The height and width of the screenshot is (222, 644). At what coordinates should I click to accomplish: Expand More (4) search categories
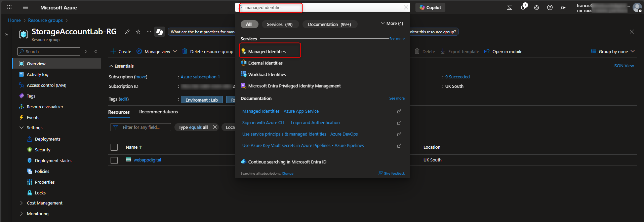click(x=392, y=23)
